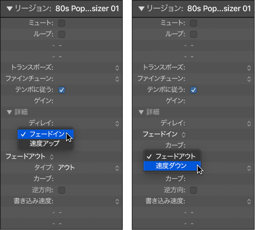Enable ミュート checkbox in right panel
This screenshot has height=230, width=255.
pos(193,23)
